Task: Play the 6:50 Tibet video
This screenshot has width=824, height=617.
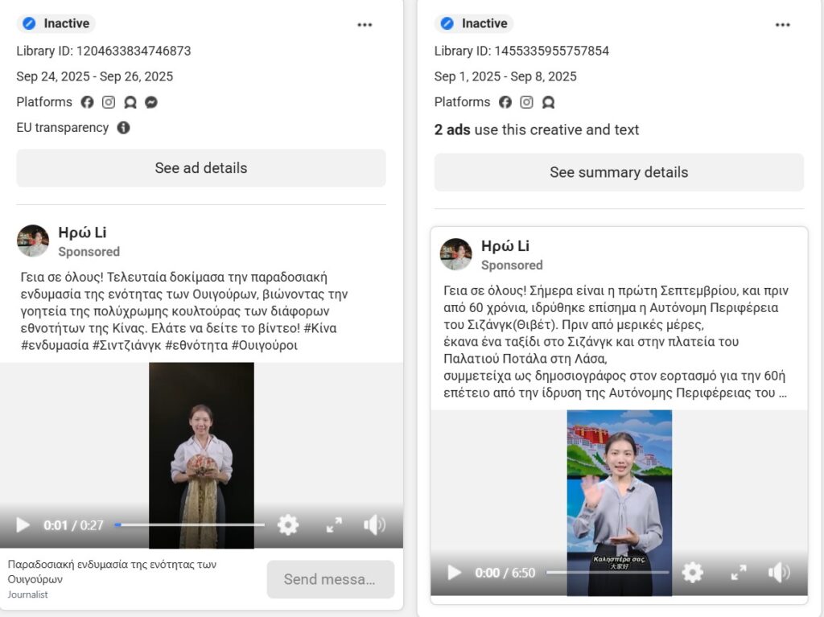Action: [455, 573]
